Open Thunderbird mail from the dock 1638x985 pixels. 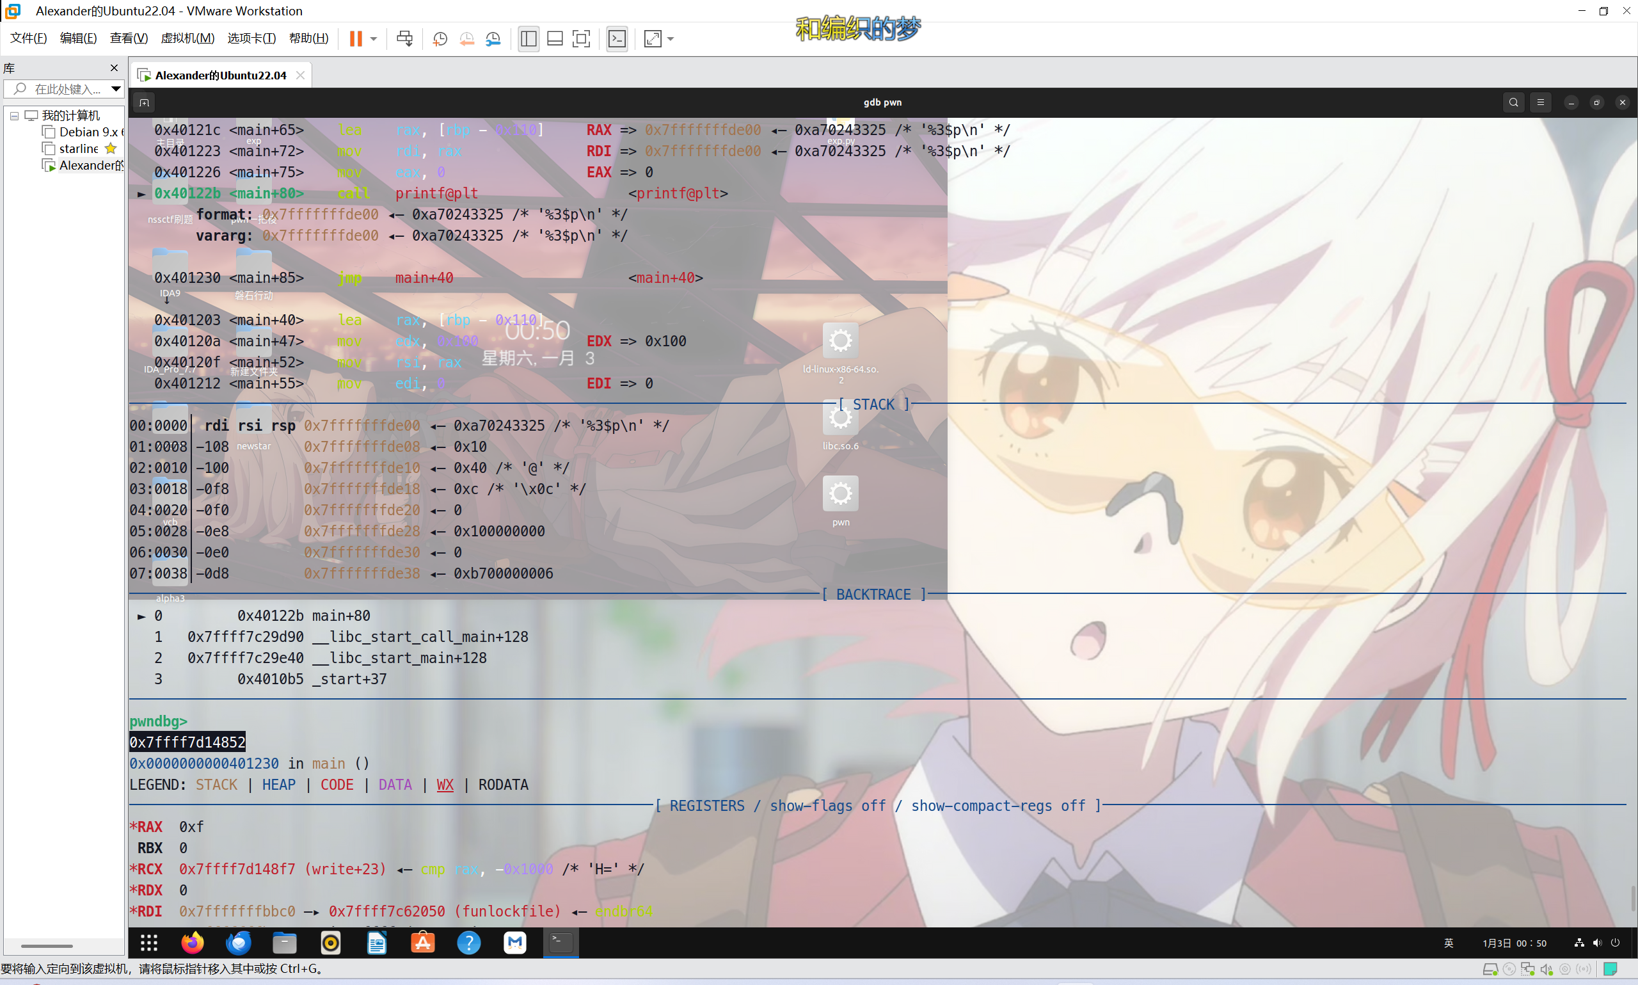point(237,943)
